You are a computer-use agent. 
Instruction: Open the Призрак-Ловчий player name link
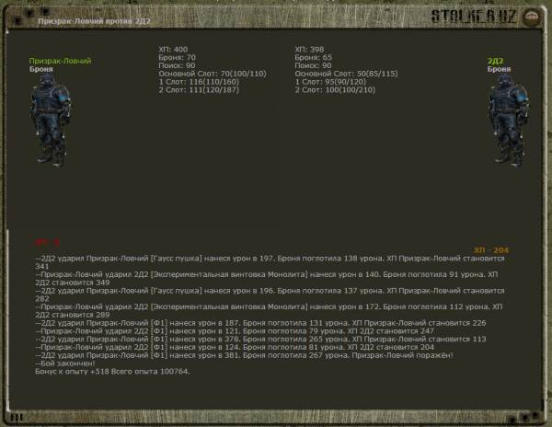tap(60, 61)
